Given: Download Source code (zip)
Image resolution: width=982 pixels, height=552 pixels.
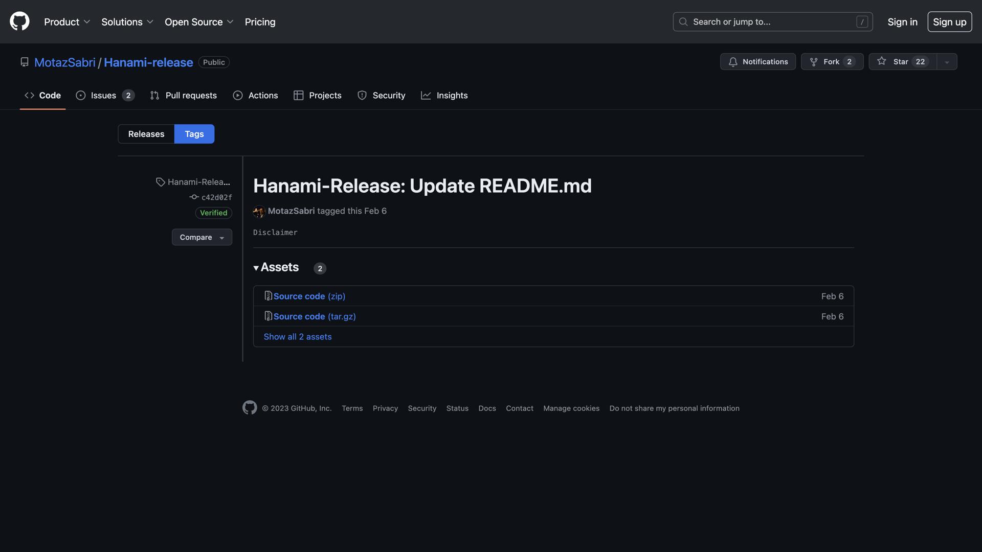Looking at the screenshot, I should click(309, 296).
